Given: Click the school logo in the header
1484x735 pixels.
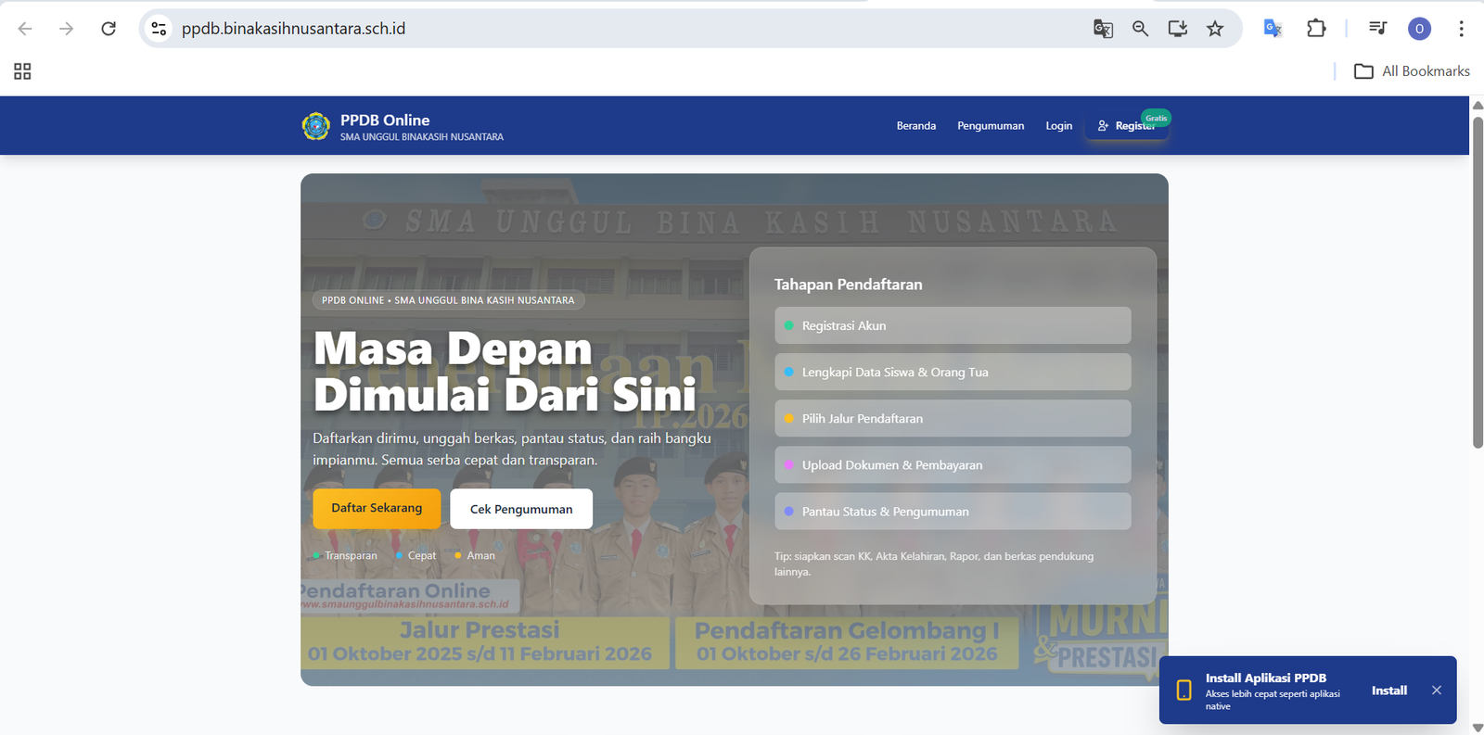Looking at the screenshot, I should click(316, 126).
